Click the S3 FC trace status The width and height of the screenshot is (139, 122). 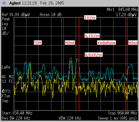[8, 81]
